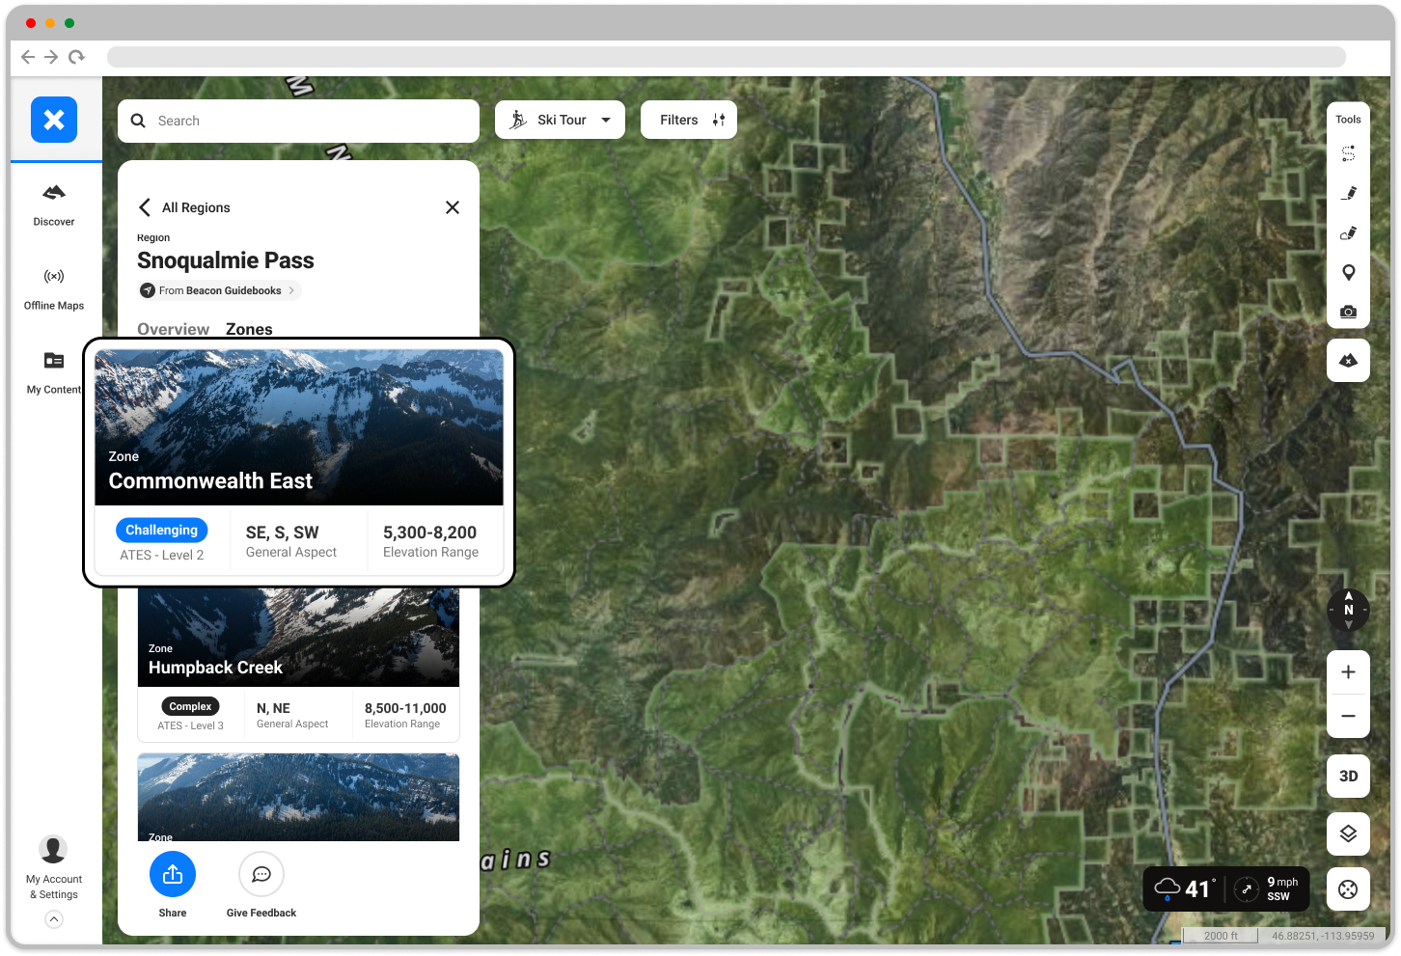Open Offline Maps from the sidebar
Screen dimensions: 1401x956
pyautogui.click(x=54, y=288)
